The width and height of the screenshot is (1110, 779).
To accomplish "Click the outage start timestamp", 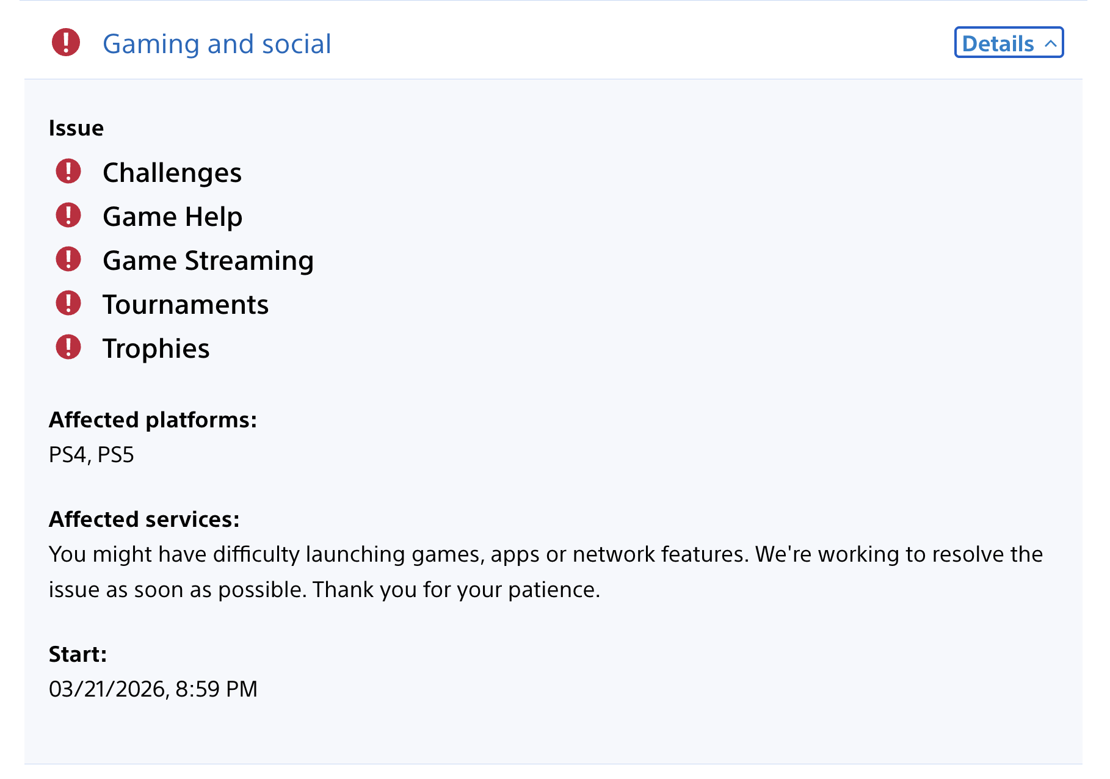I will [x=153, y=689].
